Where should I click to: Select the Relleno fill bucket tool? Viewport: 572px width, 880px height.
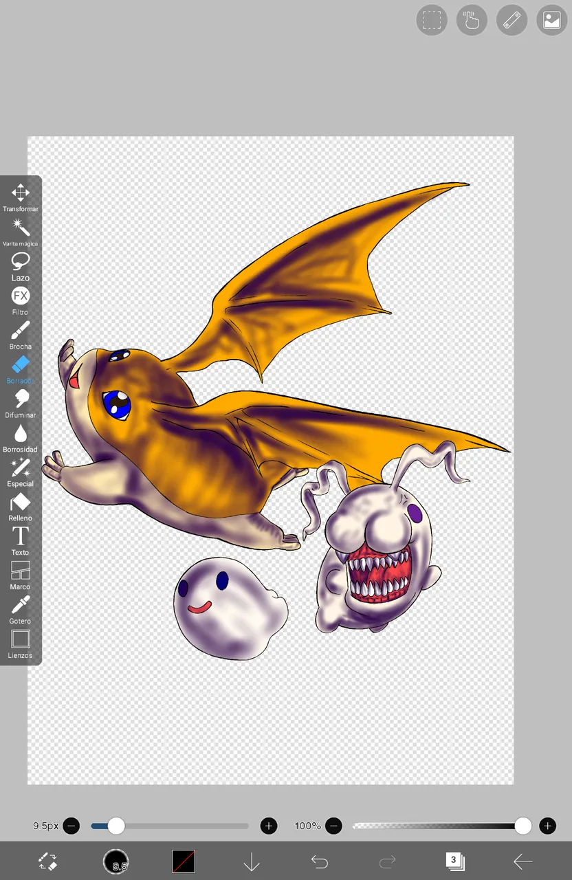[x=20, y=507]
